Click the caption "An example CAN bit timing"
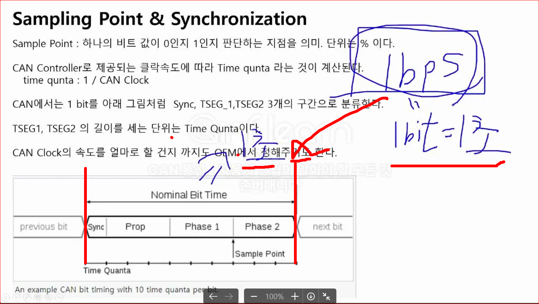The width and height of the screenshot is (539, 304). [116, 290]
